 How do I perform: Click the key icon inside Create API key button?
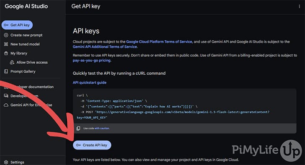[78, 145]
